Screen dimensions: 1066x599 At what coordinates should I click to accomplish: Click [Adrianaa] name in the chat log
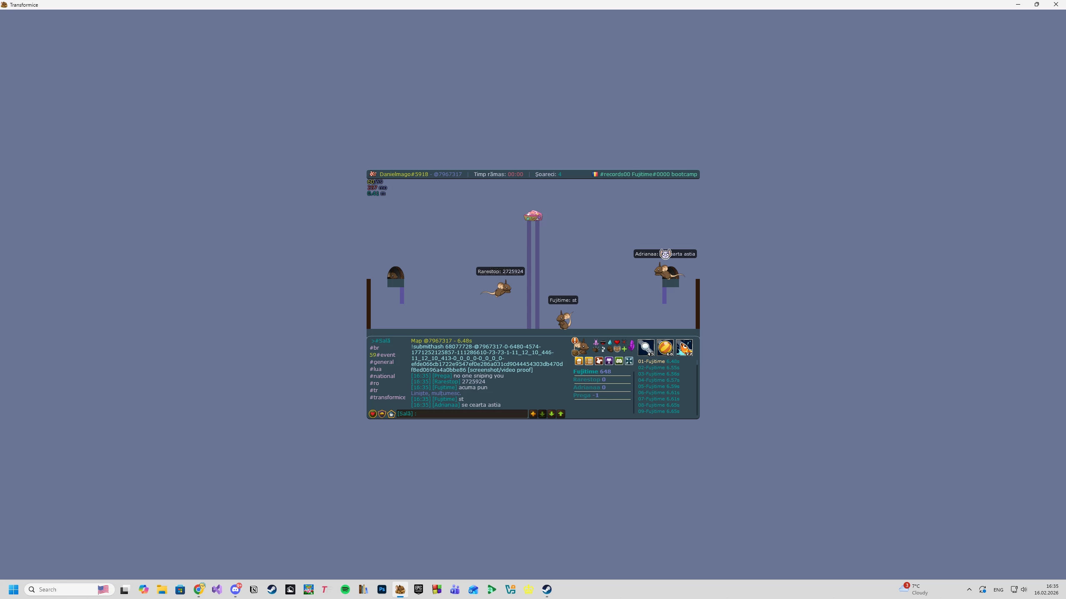[446, 405]
